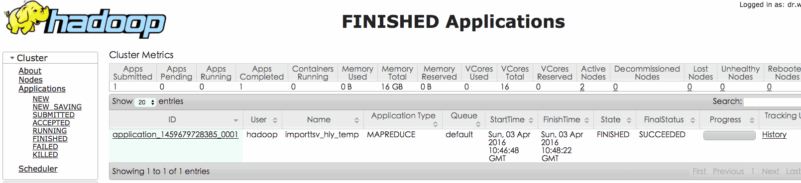The image size is (801, 183).
Task: Open application_1459679728385_0001 details
Action: coord(175,135)
